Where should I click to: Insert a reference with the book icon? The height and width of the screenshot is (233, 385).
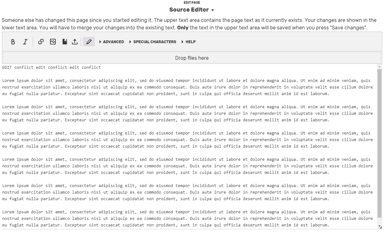pos(64,42)
